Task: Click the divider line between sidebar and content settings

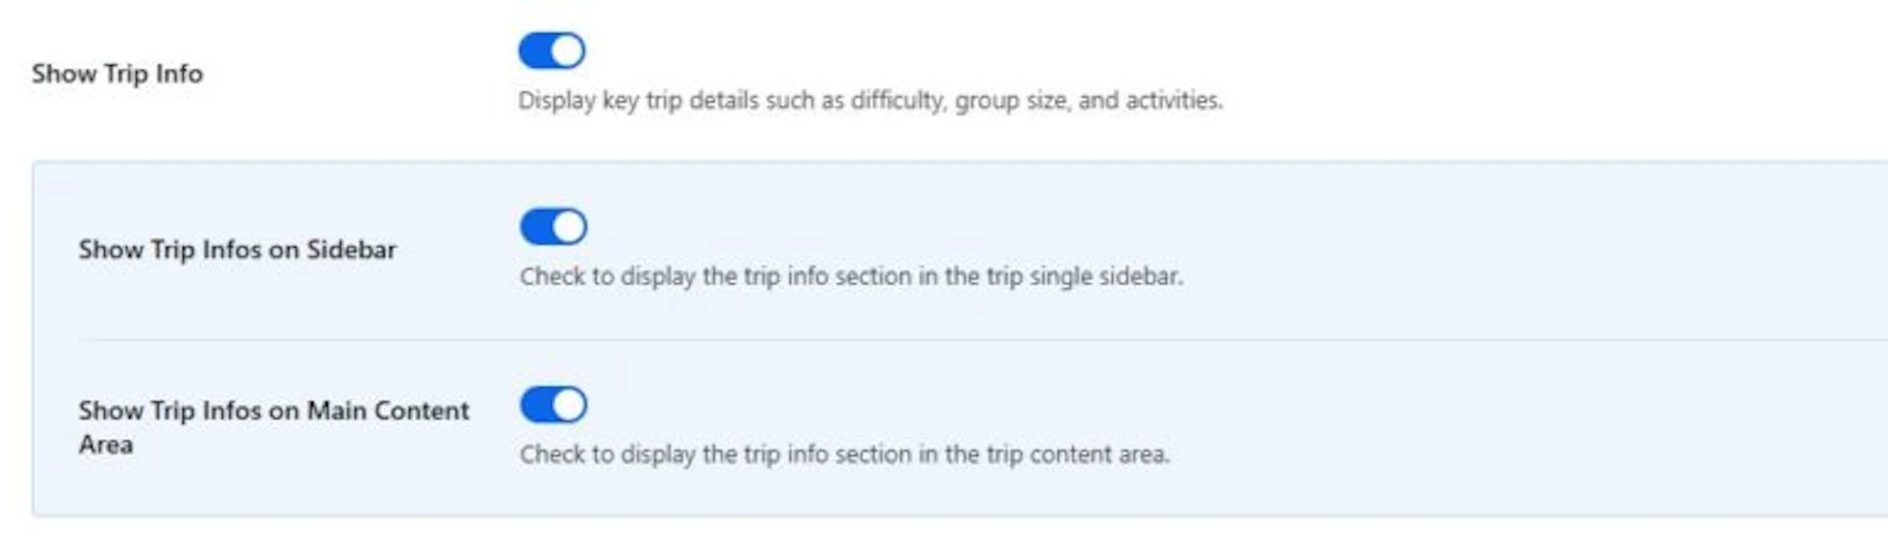Action: click(983, 339)
